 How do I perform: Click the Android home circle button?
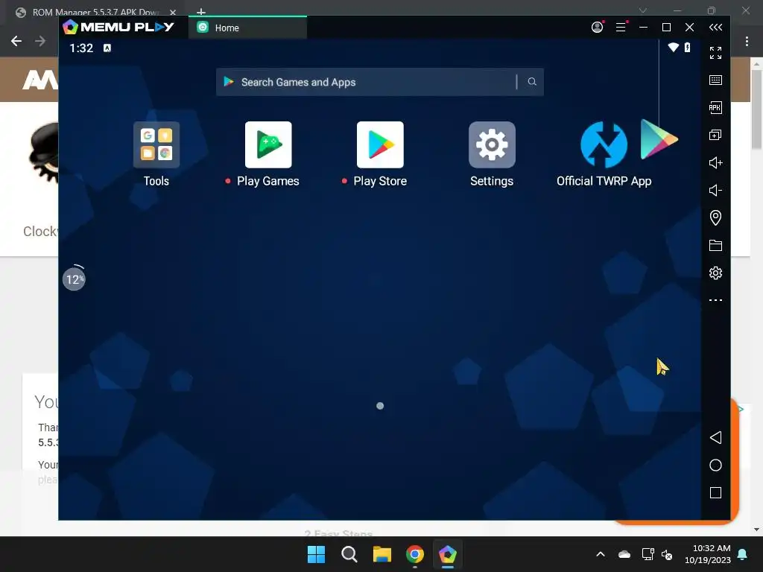[x=715, y=465]
